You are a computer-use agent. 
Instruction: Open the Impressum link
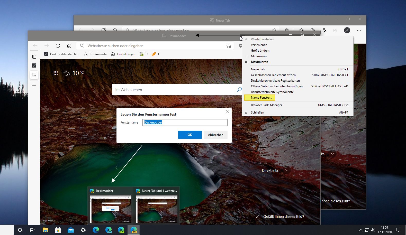49,220
